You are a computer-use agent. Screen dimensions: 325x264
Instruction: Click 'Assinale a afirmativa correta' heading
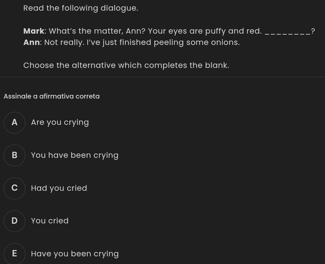tap(52, 96)
